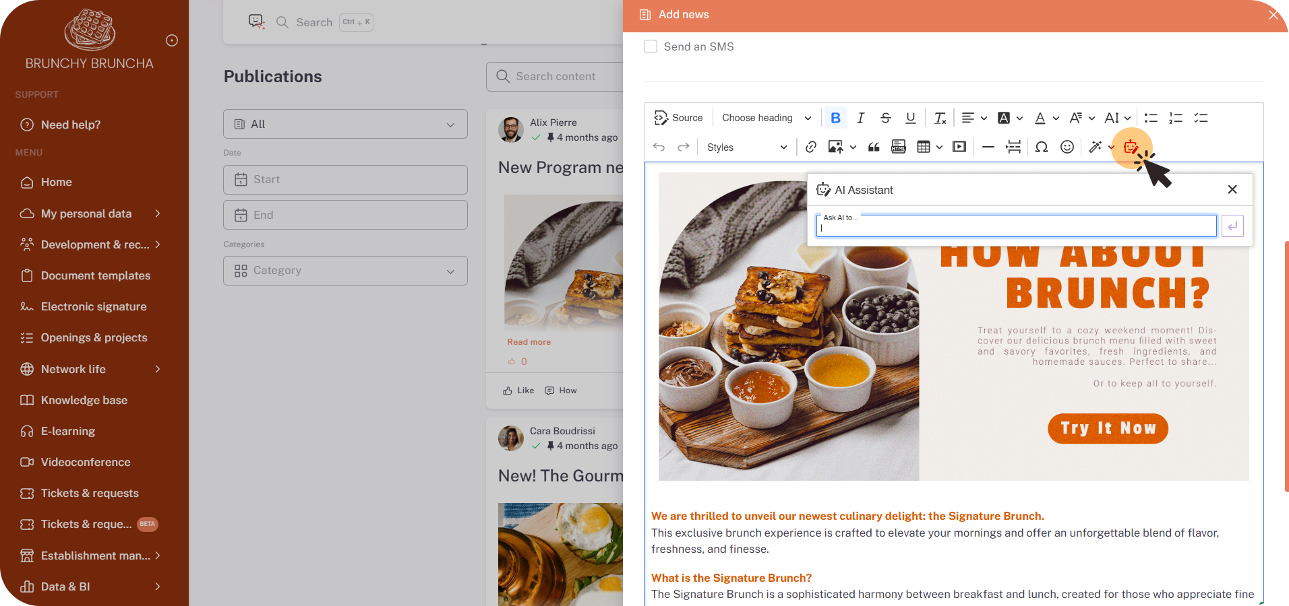The height and width of the screenshot is (606, 1289).
Task: Insert a to-do checklist
Action: click(1201, 118)
